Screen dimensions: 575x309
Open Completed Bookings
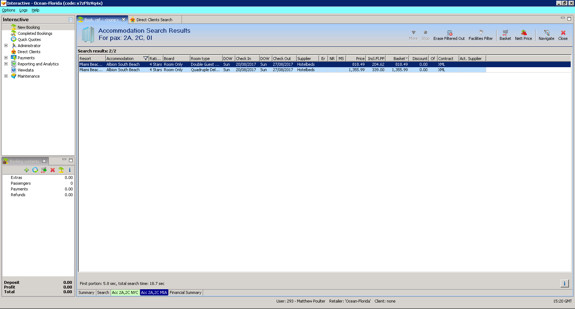click(35, 33)
